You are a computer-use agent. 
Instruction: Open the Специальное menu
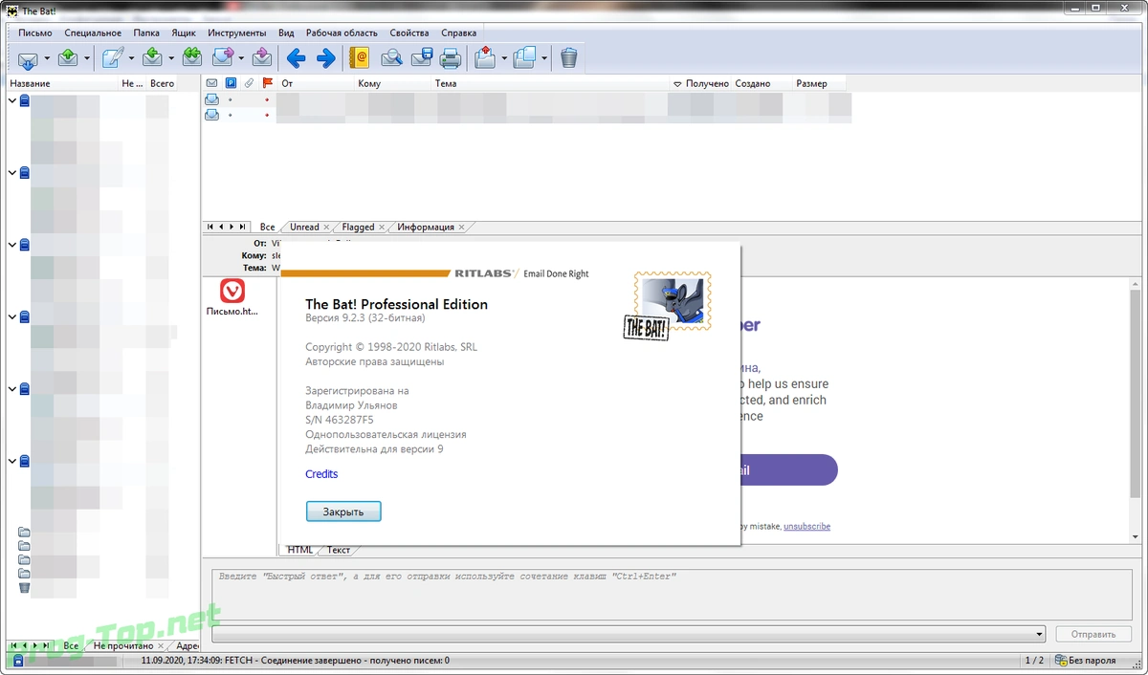tap(94, 33)
